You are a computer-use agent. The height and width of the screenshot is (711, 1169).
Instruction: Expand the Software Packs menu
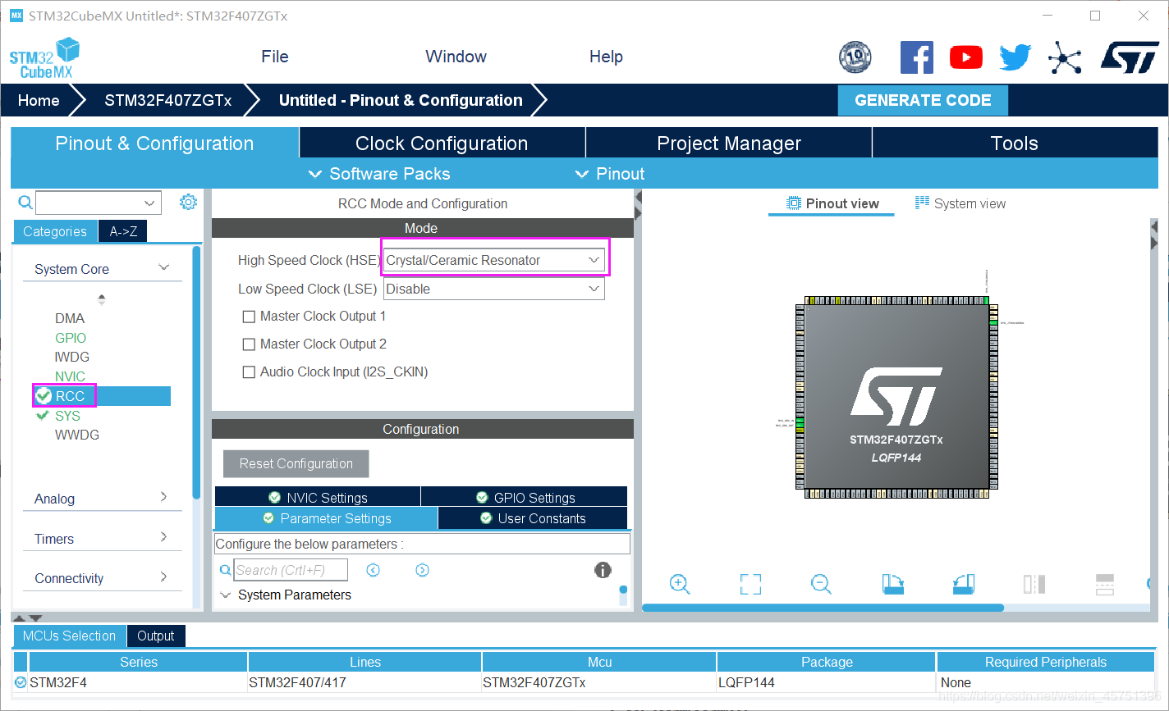[x=379, y=174]
